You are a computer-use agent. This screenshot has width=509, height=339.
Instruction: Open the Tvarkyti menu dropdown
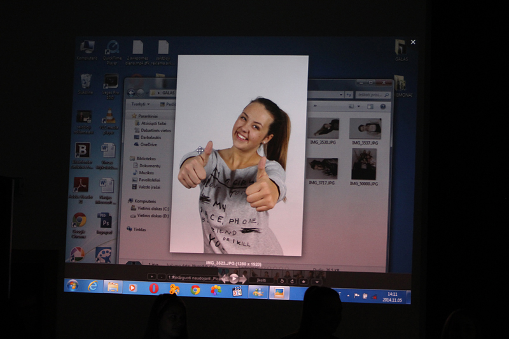[x=140, y=104]
